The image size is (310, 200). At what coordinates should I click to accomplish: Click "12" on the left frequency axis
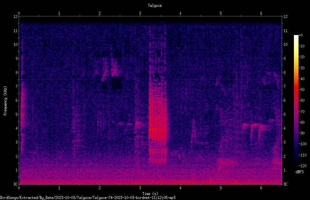click(15, 17)
